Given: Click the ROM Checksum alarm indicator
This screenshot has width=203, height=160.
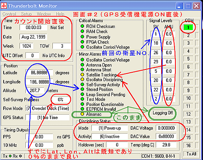Looking at the screenshot, I should (82, 26).
